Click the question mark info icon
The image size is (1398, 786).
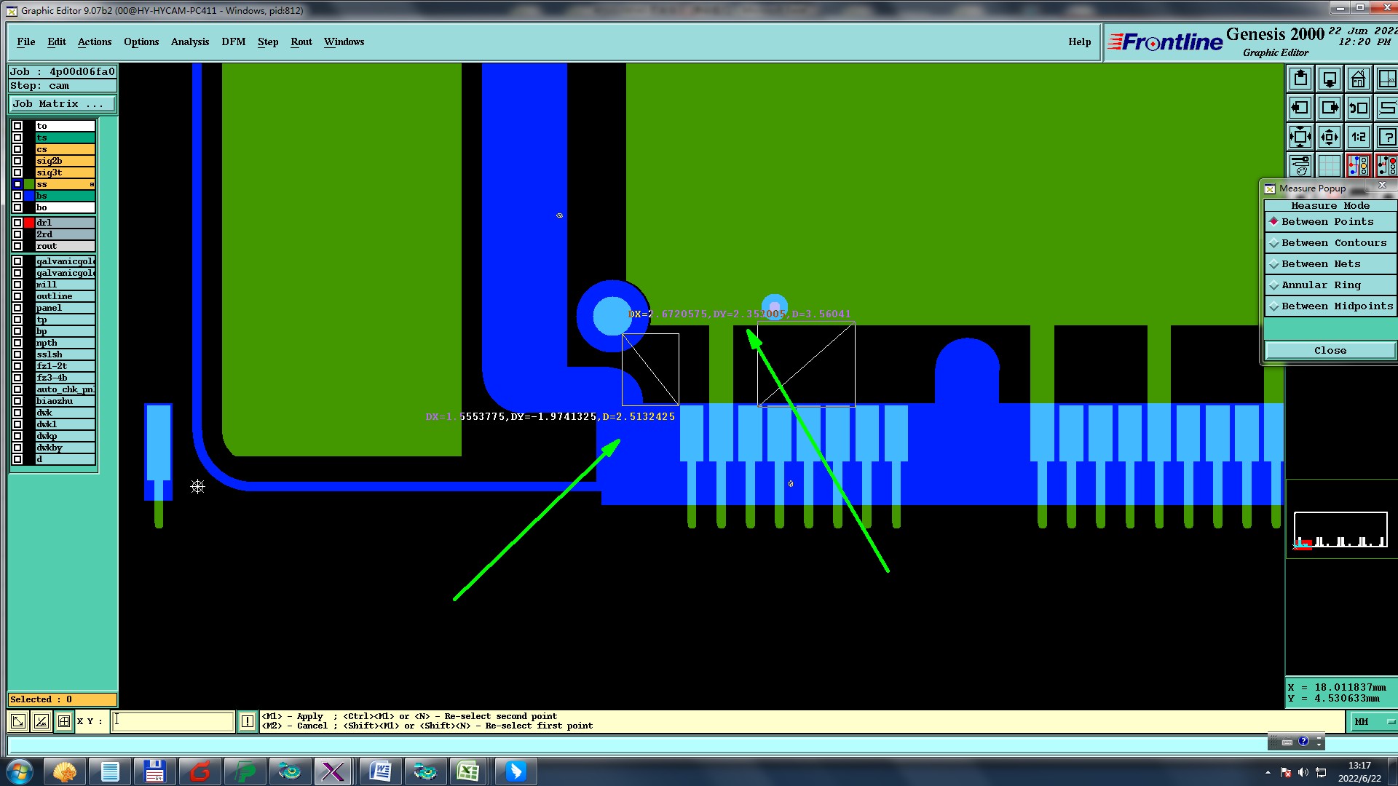[x=1387, y=137]
